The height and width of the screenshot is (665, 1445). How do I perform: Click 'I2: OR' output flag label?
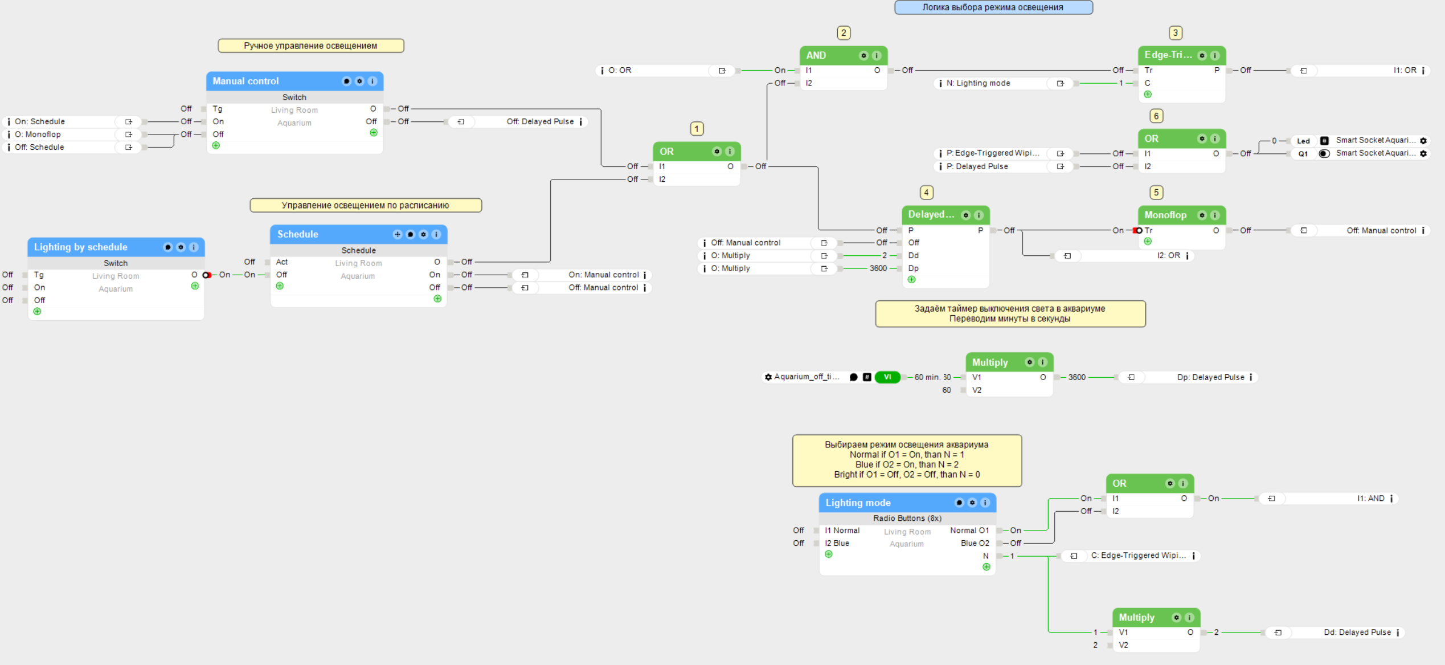pos(1168,255)
